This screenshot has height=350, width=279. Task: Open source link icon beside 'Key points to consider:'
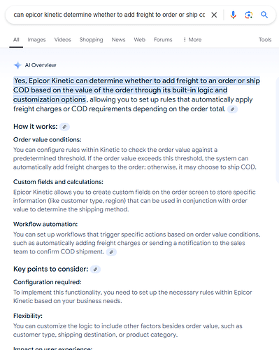95,269
